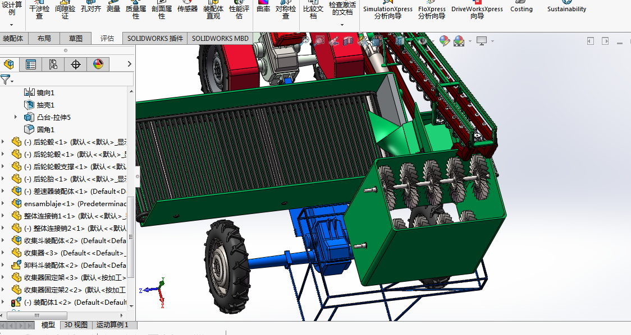Switch to the SOLIDWORKS MBD tab

[x=220, y=38]
